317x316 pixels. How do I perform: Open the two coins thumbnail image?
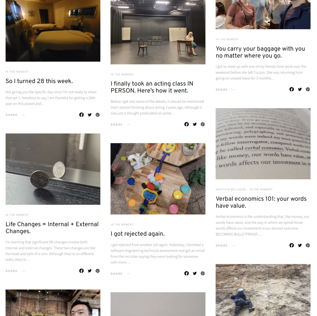pos(53,169)
